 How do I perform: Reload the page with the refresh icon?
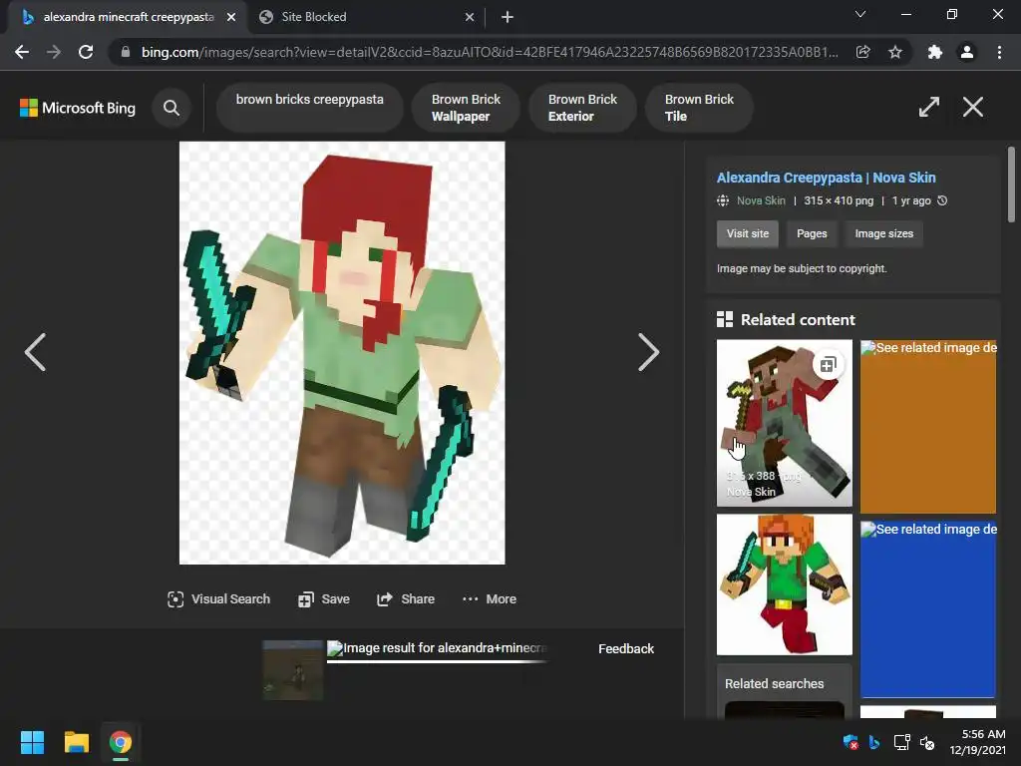(86, 52)
